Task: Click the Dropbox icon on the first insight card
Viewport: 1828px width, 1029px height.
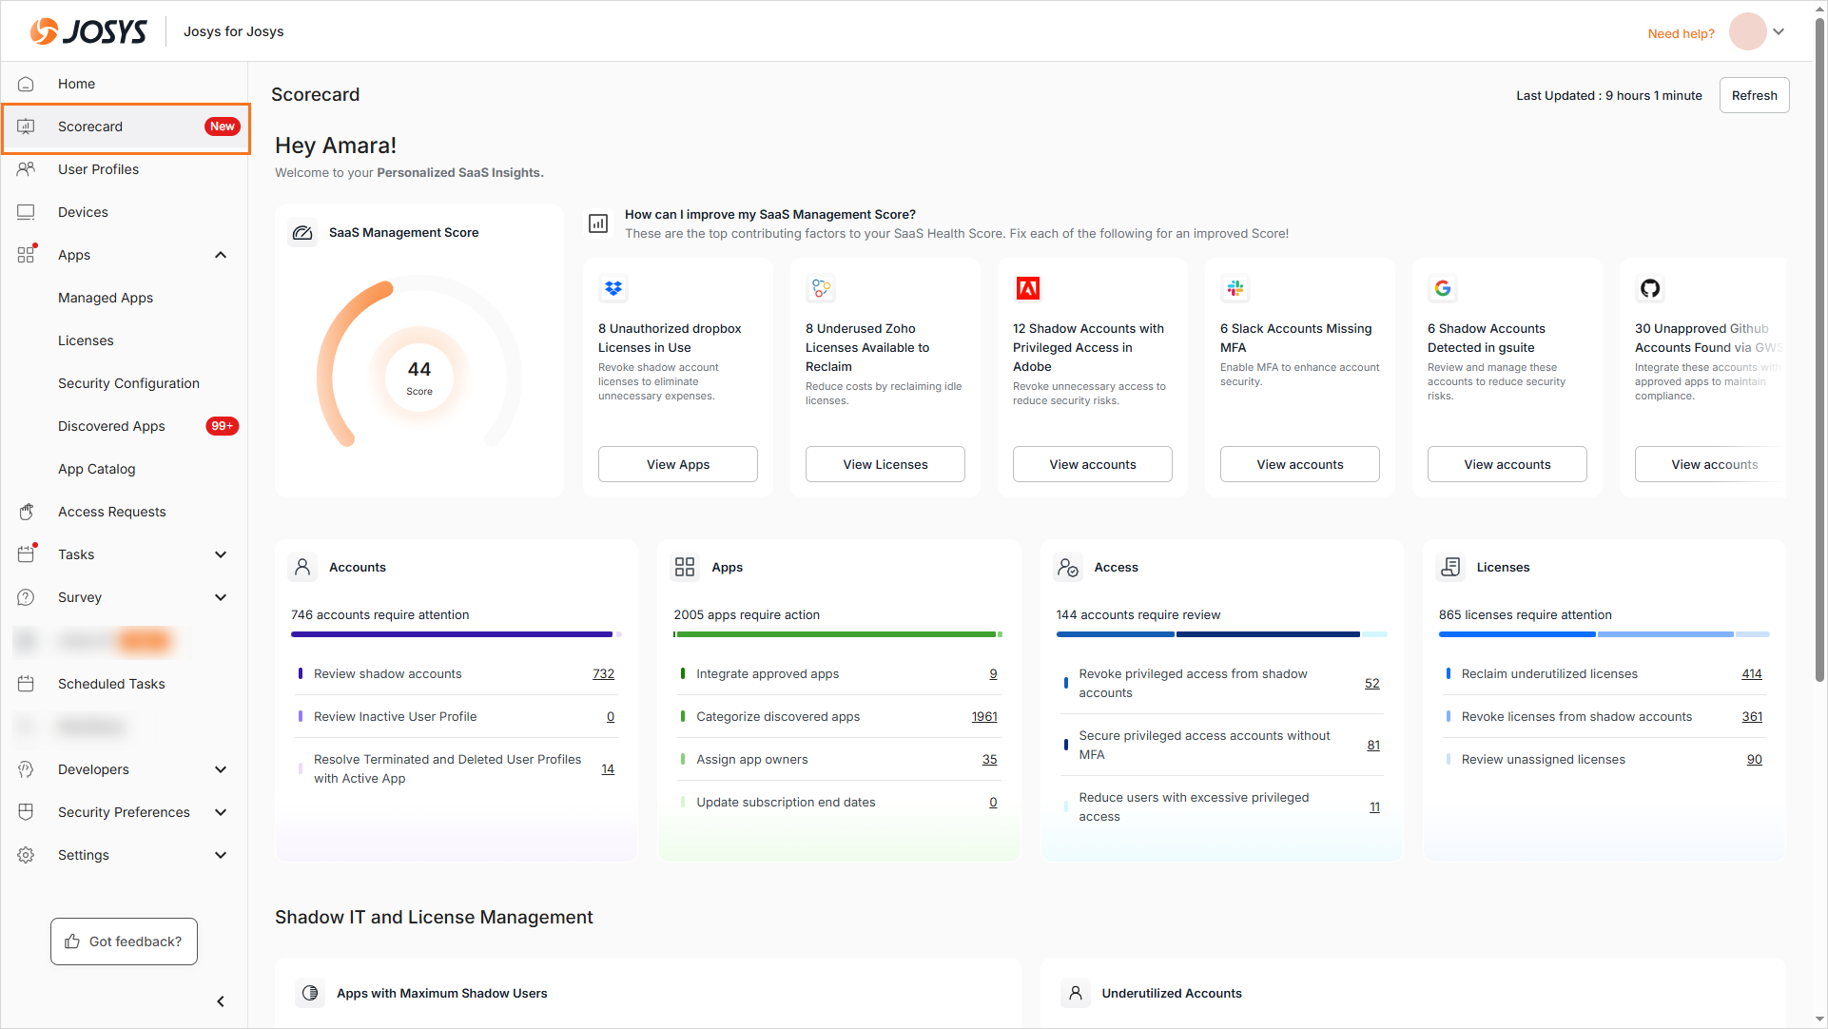Action: click(613, 288)
